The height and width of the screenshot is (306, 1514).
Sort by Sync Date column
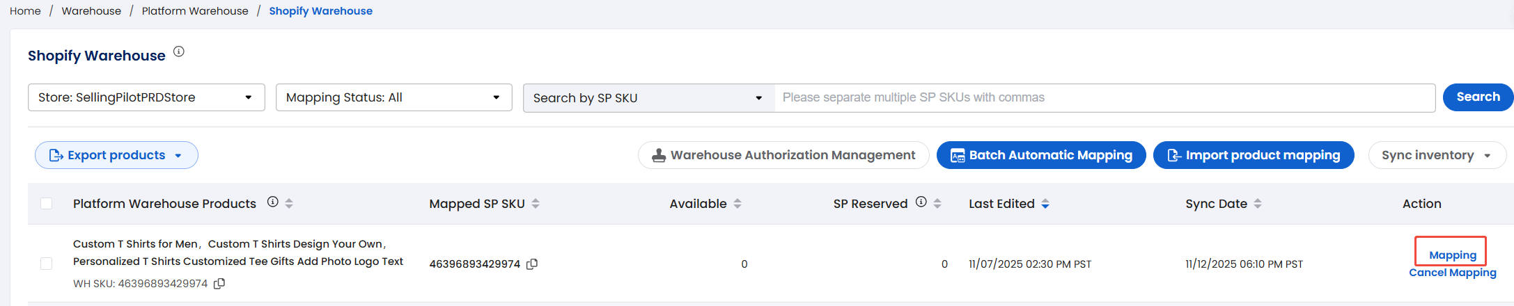pyautogui.click(x=1258, y=204)
